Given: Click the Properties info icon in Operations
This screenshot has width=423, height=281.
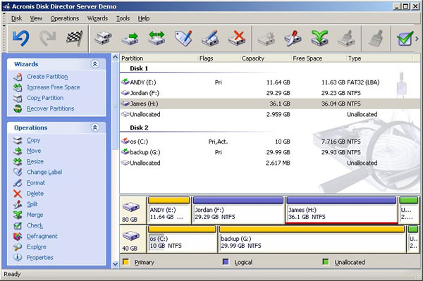Looking at the screenshot, I should coord(18,258).
